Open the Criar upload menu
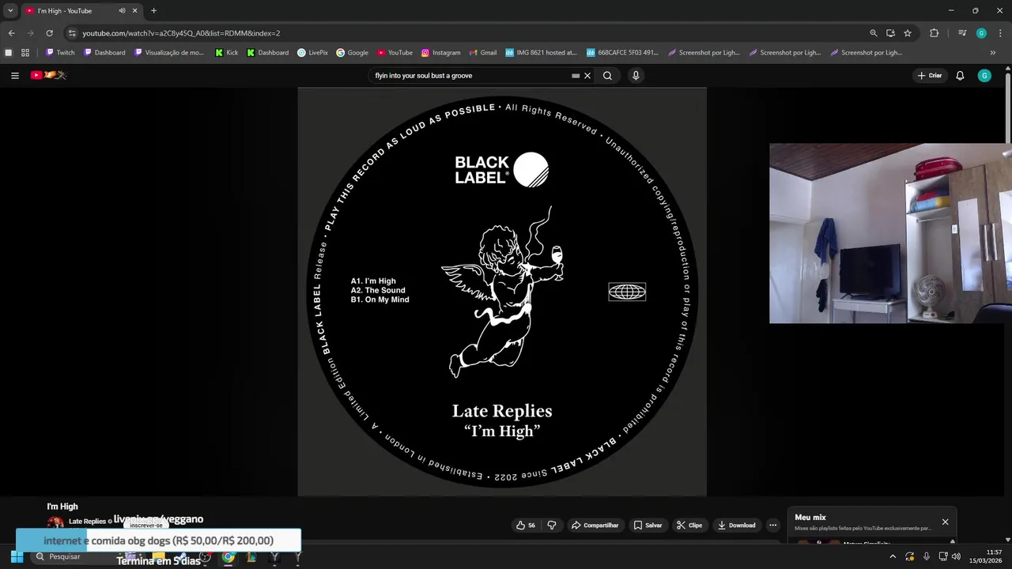Image resolution: width=1012 pixels, height=569 pixels. [930, 76]
